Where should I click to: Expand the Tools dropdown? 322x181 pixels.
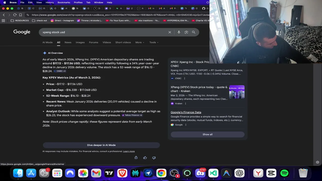point(154,42)
